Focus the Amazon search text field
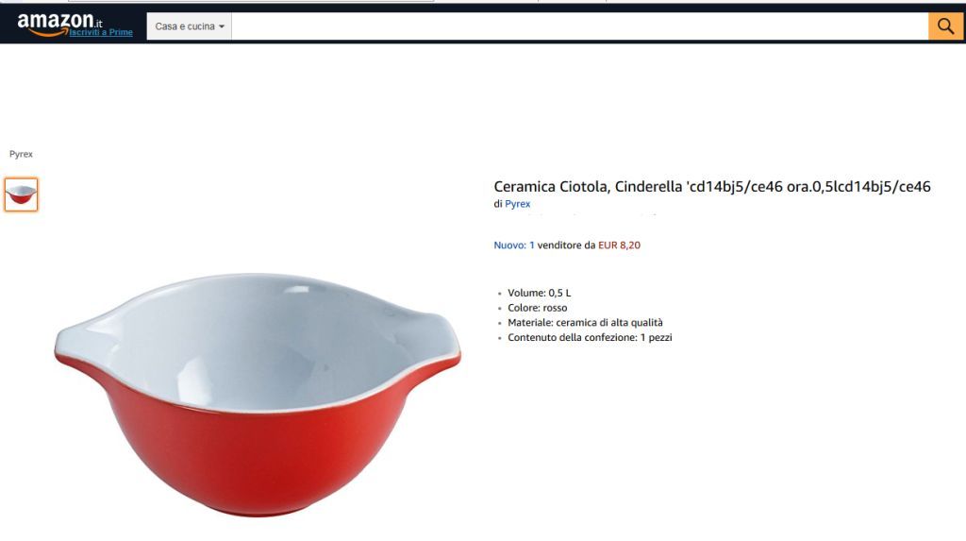 click(580, 26)
